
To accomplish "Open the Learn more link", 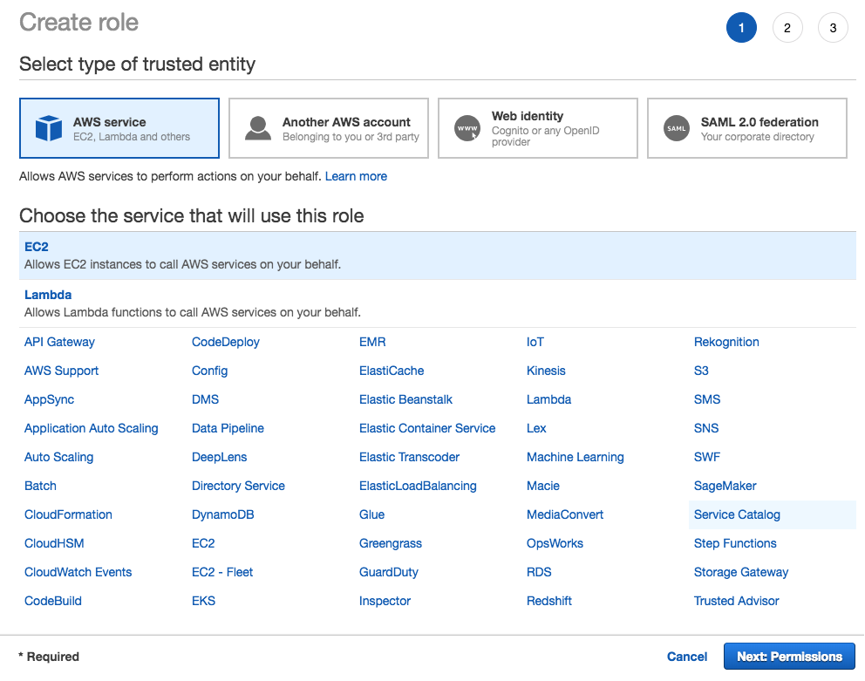I will [x=356, y=176].
